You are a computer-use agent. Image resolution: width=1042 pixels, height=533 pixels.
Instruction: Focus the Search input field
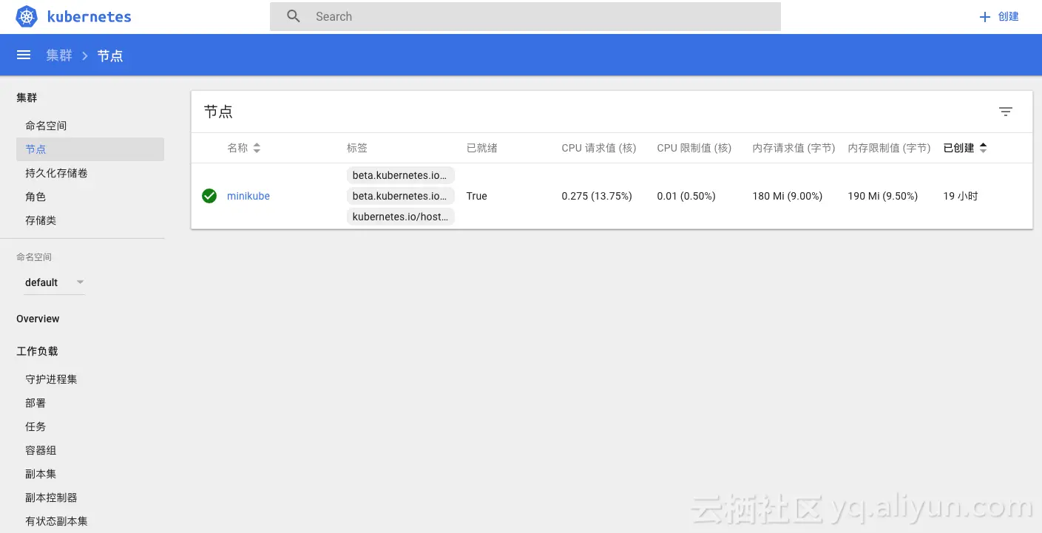(x=525, y=16)
